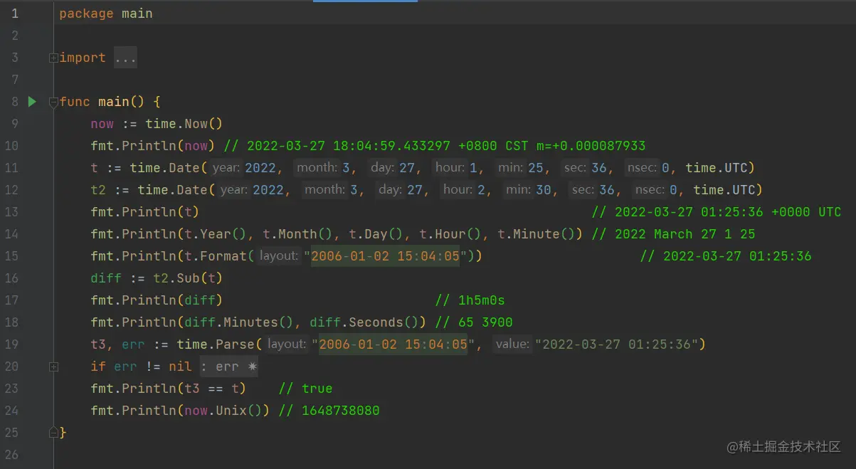Click comment '// 2022-03-27 01:25:36 +0000 UTC'
This screenshot has width=856, height=469.
[x=717, y=212]
